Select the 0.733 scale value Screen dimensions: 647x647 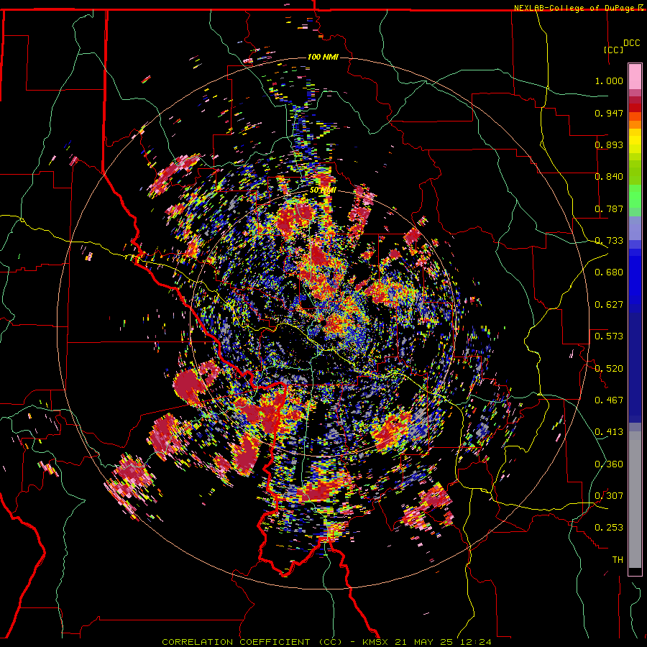(x=609, y=241)
